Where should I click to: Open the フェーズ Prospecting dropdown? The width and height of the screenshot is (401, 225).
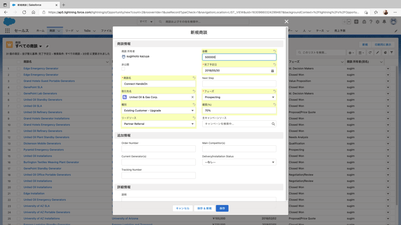tap(239, 97)
